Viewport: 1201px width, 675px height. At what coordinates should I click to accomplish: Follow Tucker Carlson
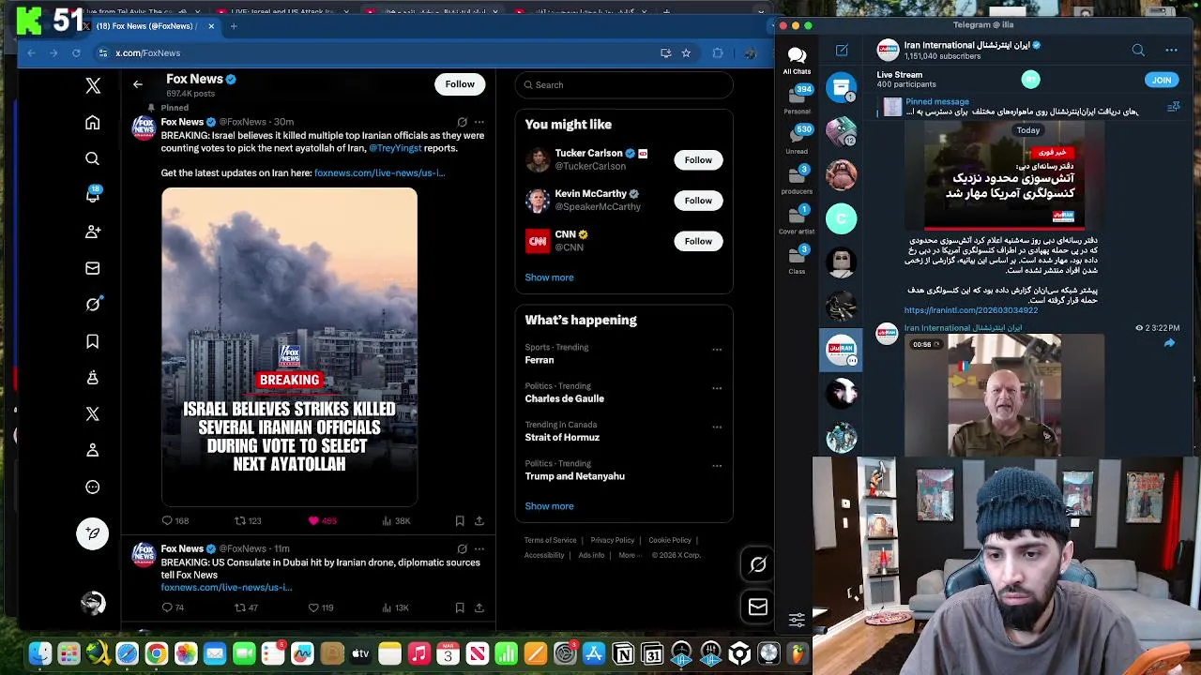click(698, 160)
